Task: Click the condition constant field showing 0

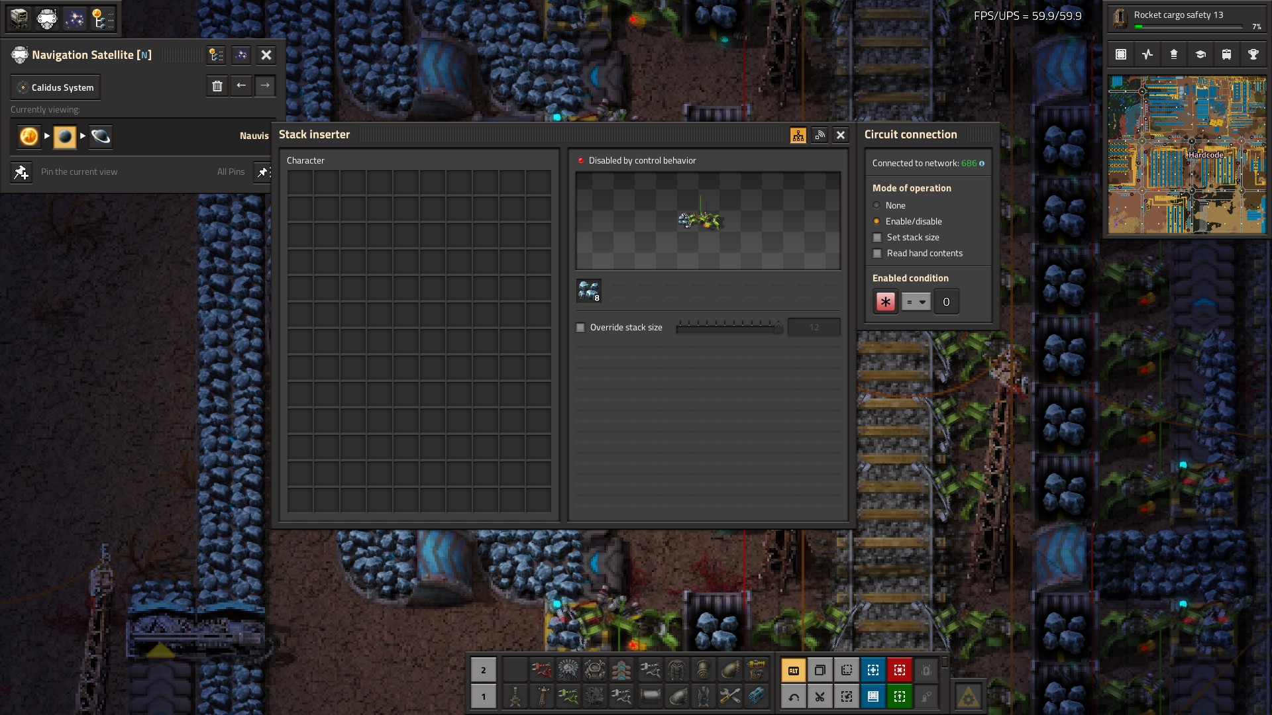Action: coord(946,302)
